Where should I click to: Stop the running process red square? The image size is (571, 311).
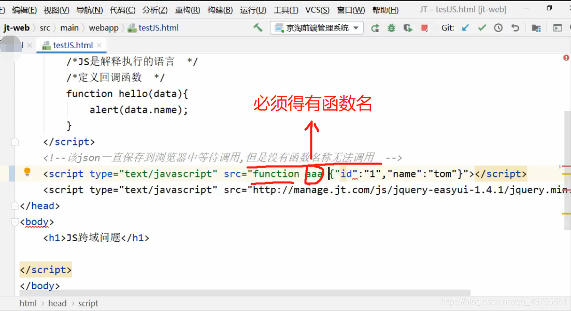(x=424, y=28)
